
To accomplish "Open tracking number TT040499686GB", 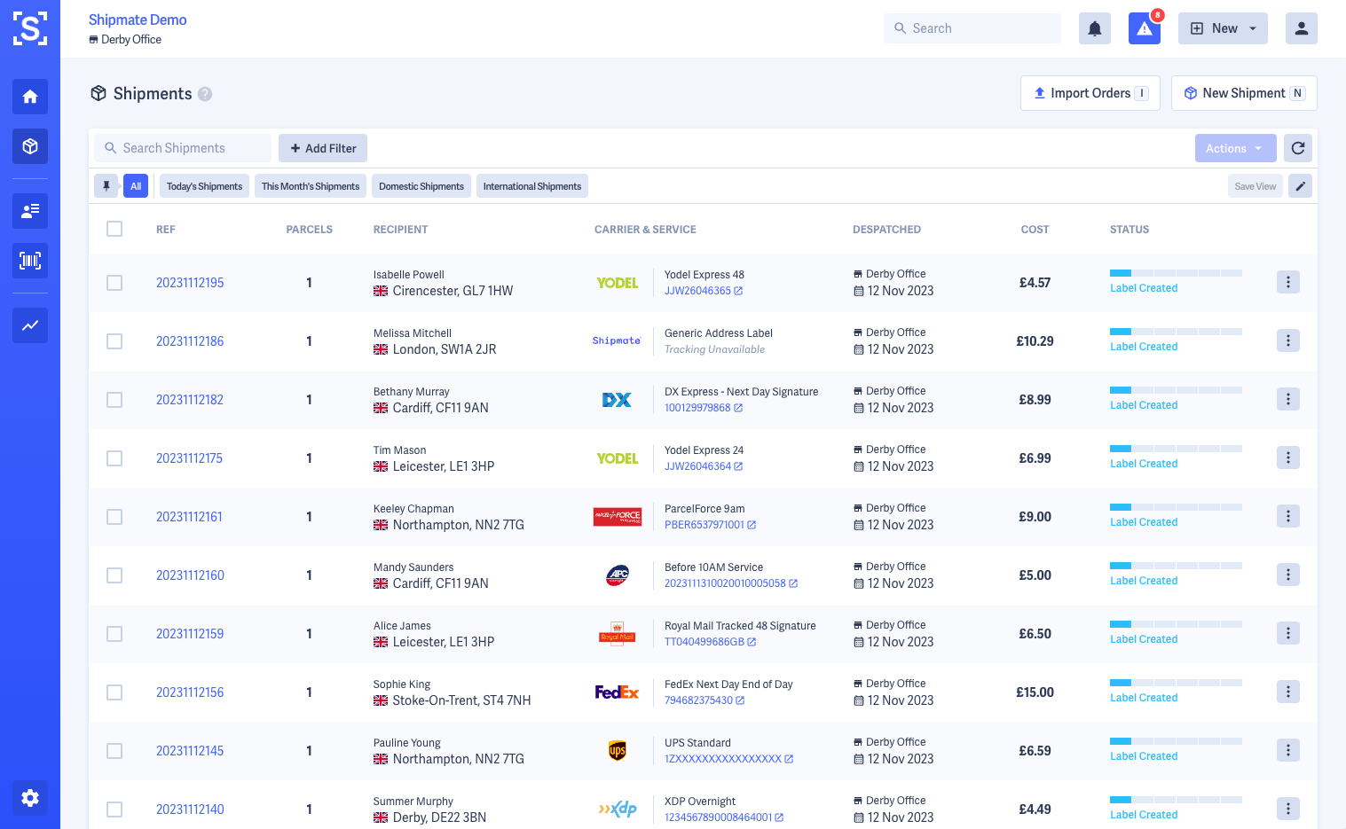I will tap(704, 642).
